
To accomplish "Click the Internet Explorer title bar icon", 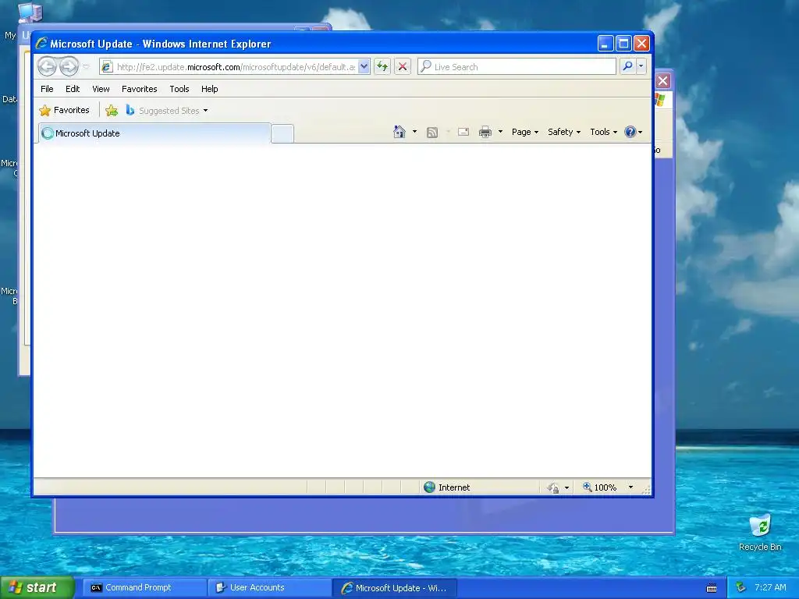I will click(x=41, y=44).
